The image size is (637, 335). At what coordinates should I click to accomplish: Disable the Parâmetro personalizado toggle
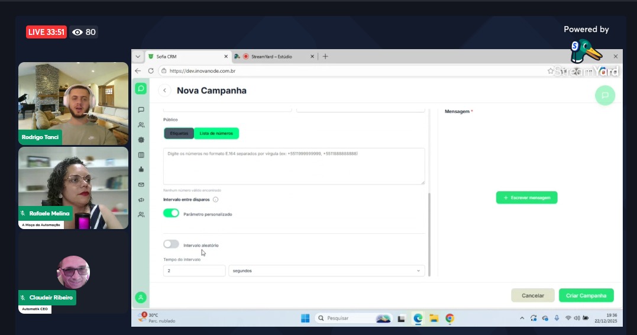point(171,213)
